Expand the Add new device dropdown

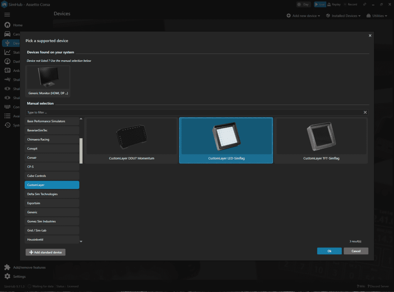point(303,16)
